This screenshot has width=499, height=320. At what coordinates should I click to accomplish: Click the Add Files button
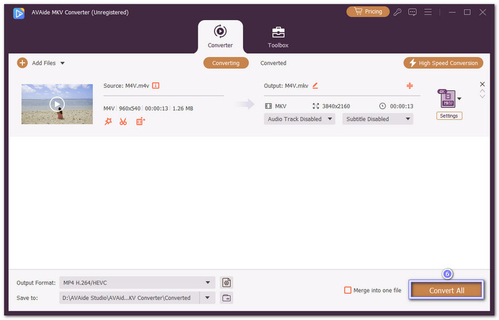click(x=41, y=63)
